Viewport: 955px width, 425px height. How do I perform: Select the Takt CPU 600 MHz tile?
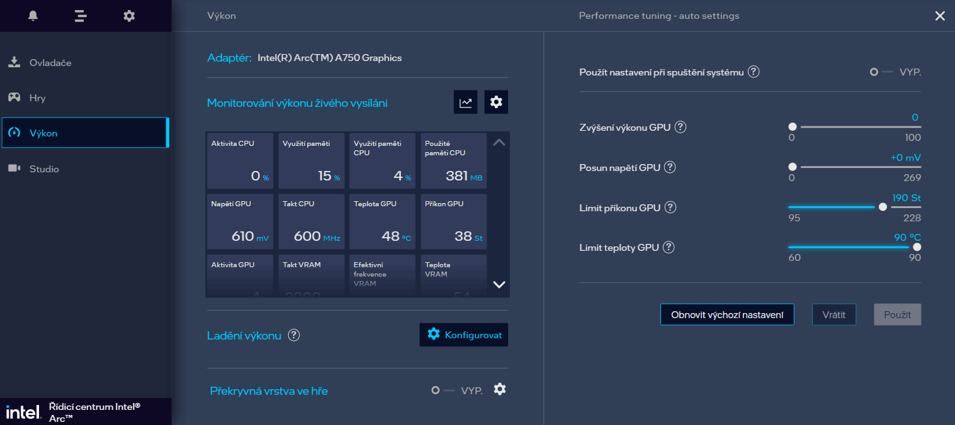[x=312, y=221]
